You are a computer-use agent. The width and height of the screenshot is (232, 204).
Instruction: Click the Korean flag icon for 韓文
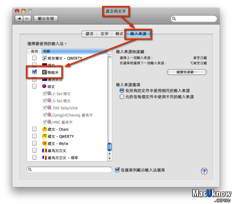coord(44,86)
